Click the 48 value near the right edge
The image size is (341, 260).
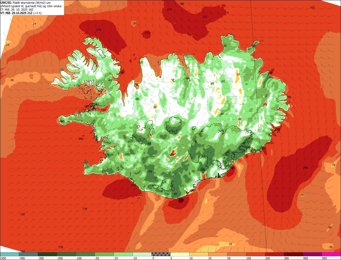tap(330, 227)
